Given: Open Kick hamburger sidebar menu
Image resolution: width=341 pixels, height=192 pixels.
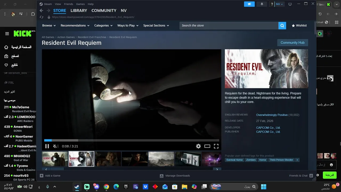Looking at the screenshot, I should pos(7,34).
